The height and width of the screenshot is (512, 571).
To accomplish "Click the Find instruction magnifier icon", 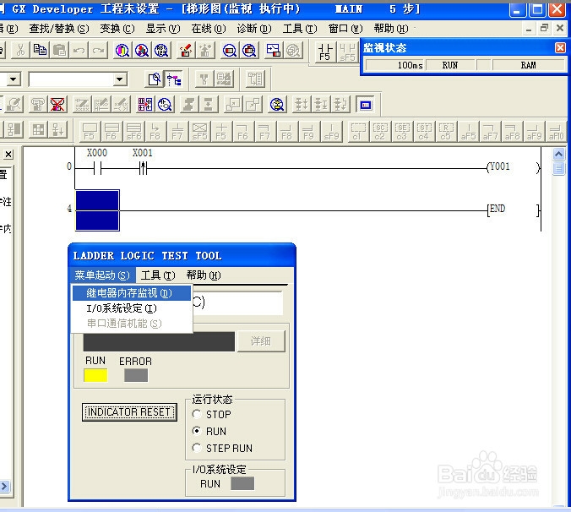I will point(142,50).
